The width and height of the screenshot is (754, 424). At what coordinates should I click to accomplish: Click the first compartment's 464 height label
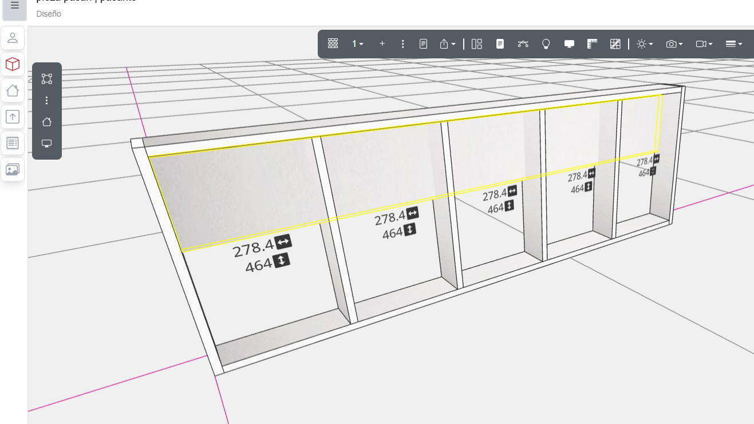point(267,264)
